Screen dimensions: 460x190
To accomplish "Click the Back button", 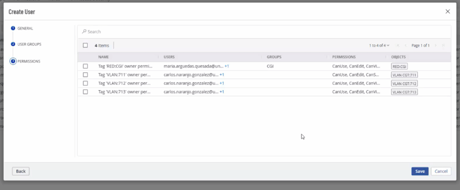I will [21, 171].
